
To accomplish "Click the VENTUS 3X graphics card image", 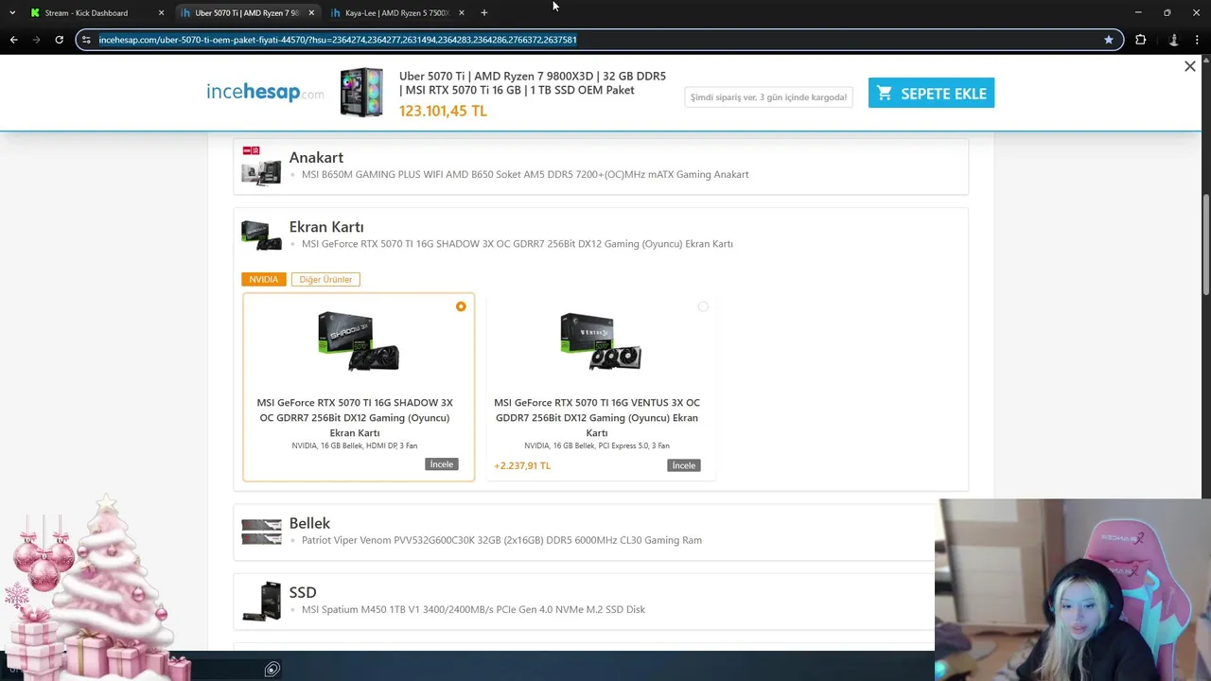I will pos(601,341).
